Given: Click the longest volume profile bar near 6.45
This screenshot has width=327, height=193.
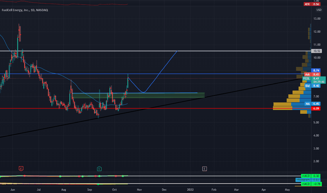Looking at the screenshot, I should (292, 104).
